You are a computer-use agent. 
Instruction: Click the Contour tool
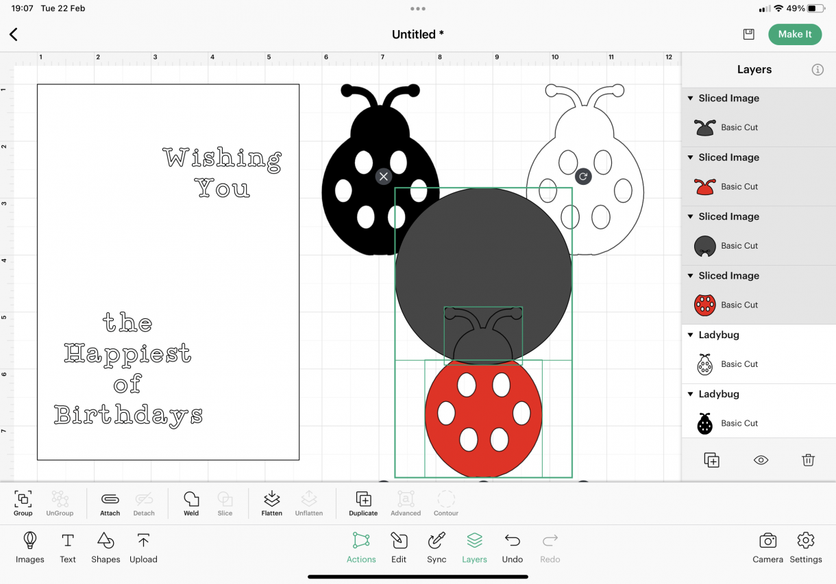coord(446,503)
